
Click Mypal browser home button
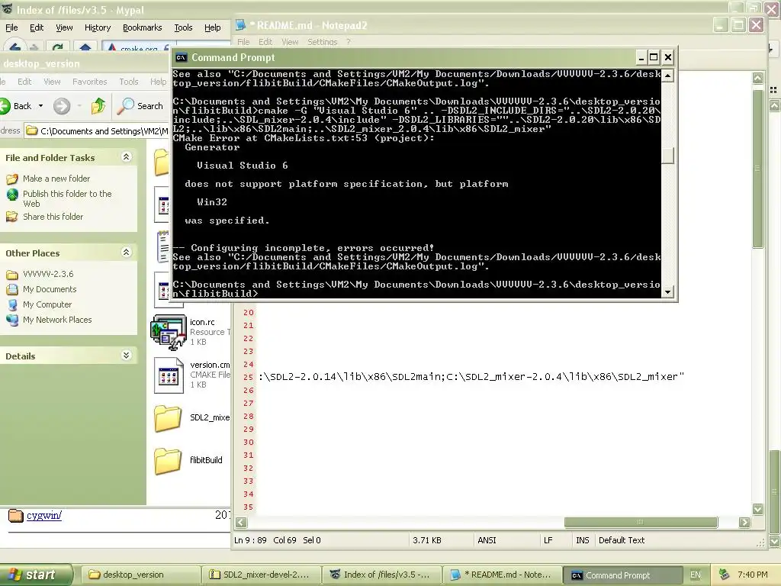point(85,47)
